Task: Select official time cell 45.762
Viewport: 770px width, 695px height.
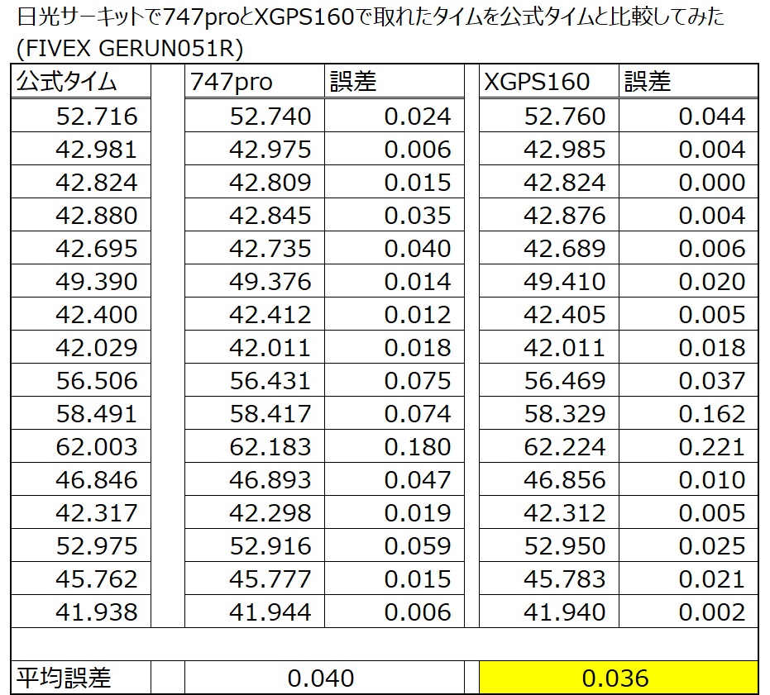Action: (x=80, y=578)
